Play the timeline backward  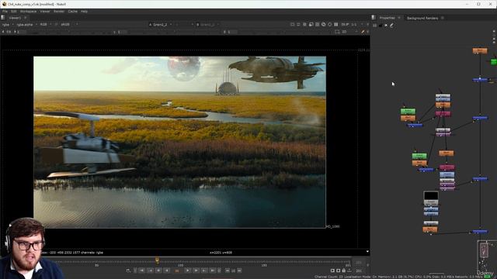[167, 270]
